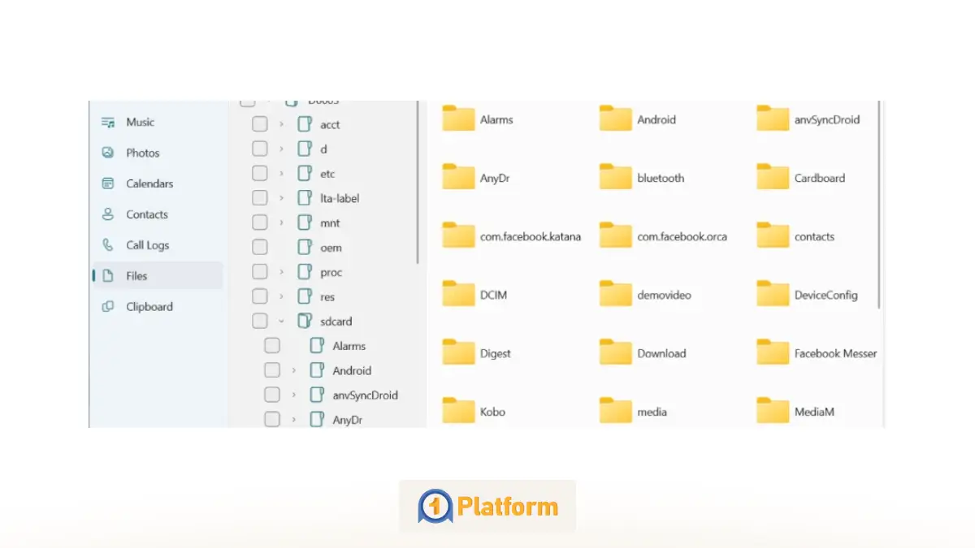The width and height of the screenshot is (975, 548).
Task: Click the Call Logs phone icon
Action: [x=109, y=245]
